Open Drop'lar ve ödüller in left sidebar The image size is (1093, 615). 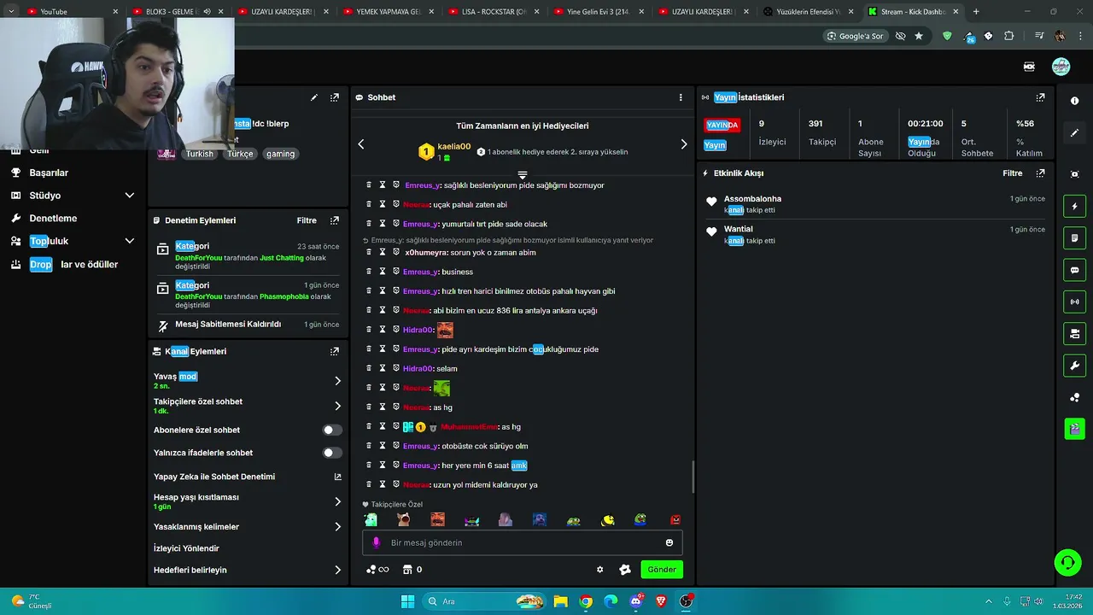tap(73, 264)
